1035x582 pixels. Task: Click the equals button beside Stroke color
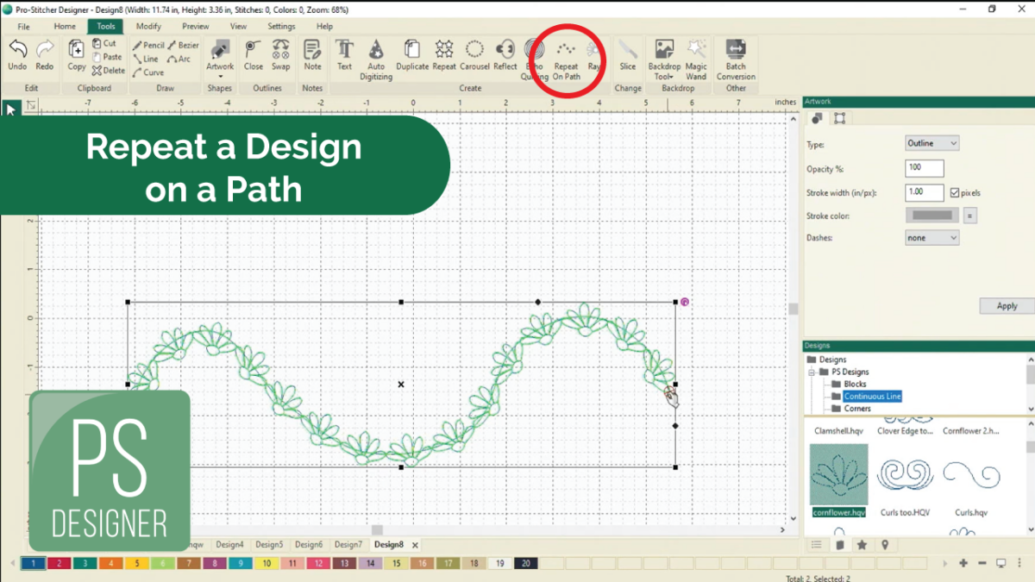pos(970,216)
